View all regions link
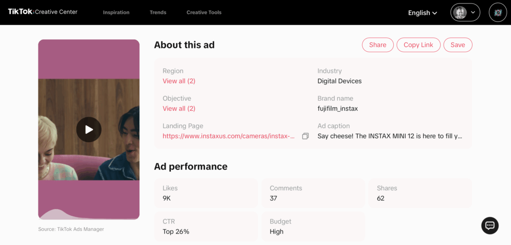 tap(179, 81)
